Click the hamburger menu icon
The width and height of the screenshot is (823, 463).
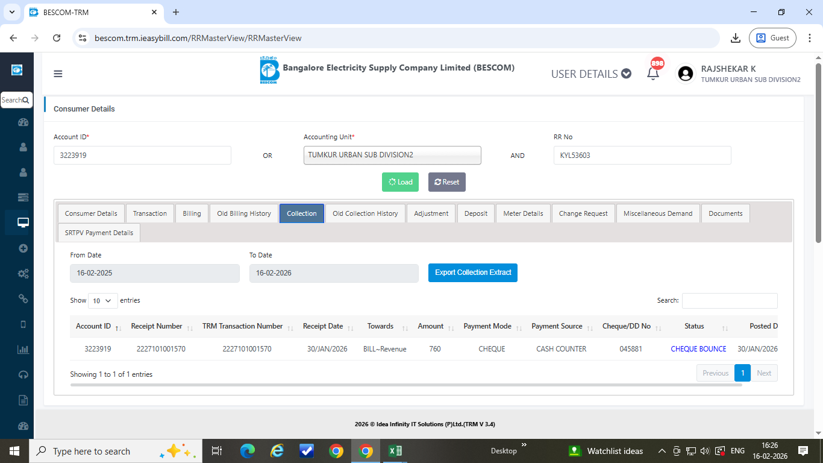pyautogui.click(x=58, y=74)
